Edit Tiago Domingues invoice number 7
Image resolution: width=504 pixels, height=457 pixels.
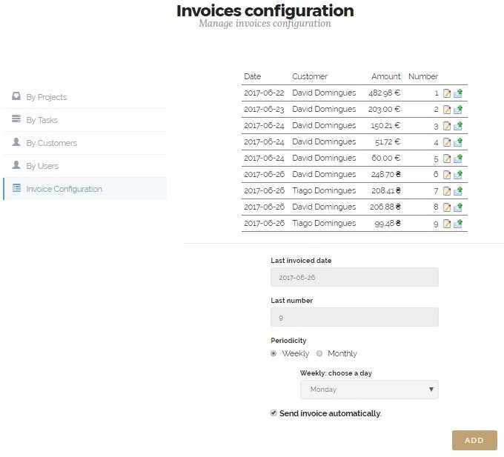click(x=447, y=191)
